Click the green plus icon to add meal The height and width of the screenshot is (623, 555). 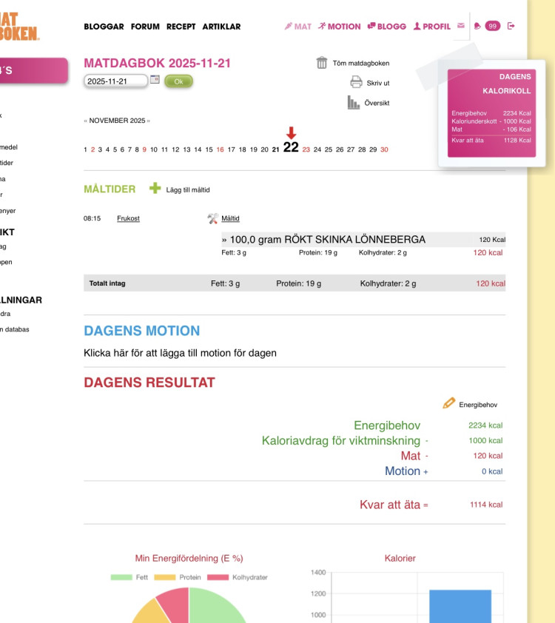coord(155,189)
